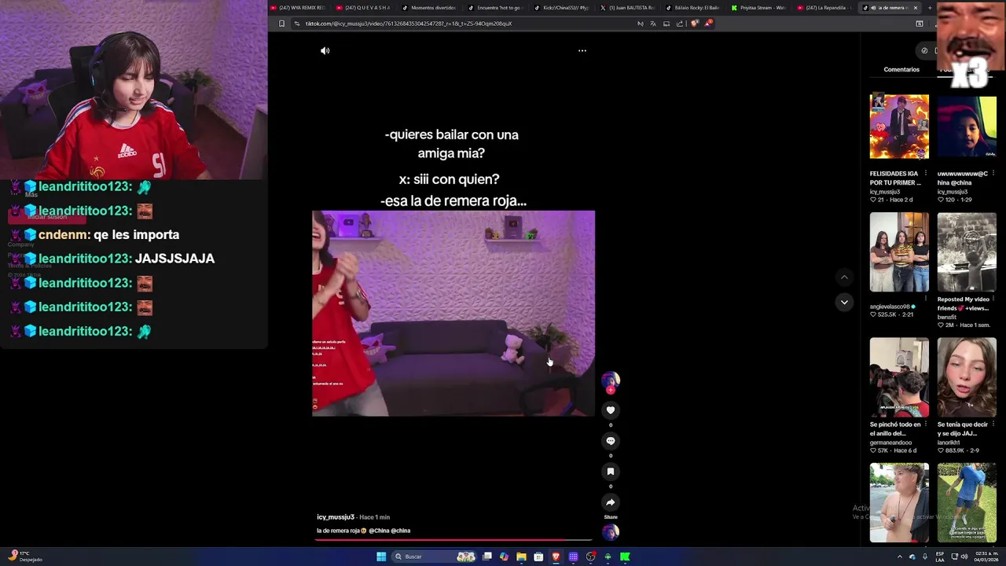Open Windows Start button
This screenshot has width=1006, height=566.
[x=381, y=557]
